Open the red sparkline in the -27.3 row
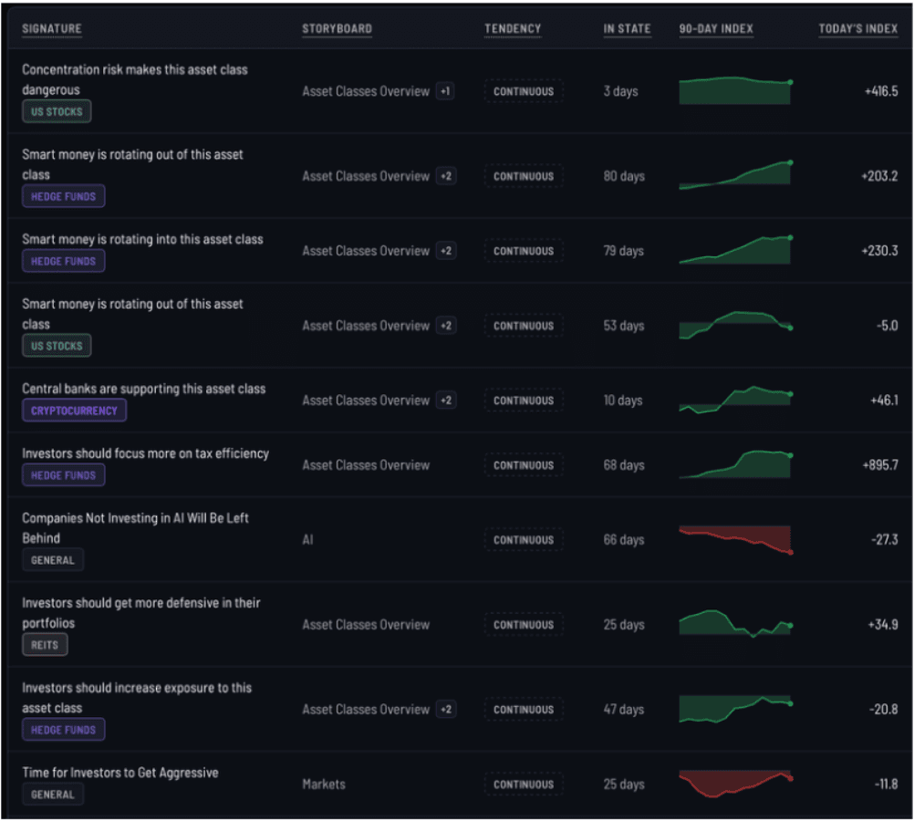The image size is (914, 821). coord(735,540)
